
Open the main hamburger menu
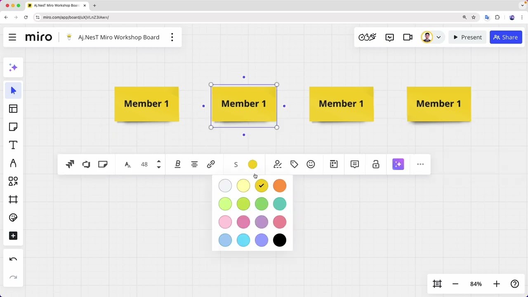point(12,37)
